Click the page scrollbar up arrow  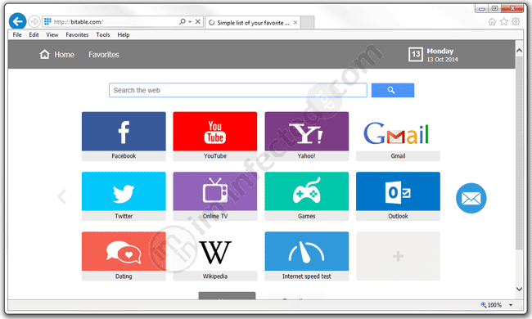tap(519, 51)
